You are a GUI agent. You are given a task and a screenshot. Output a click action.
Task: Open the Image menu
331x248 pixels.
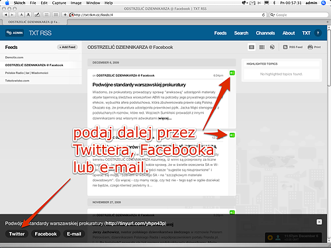coord(76,3)
